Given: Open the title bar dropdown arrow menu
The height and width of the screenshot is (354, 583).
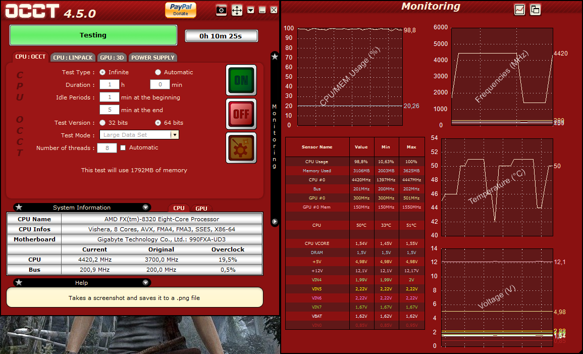Looking at the screenshot, I should 250,10.
